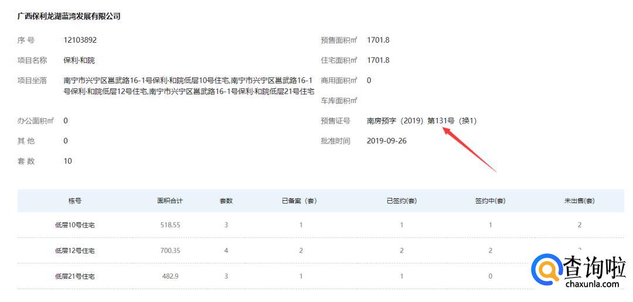633x302 pixels.
Task: Click the 未出售(套) column header
Action: click(x=579, y=201)
